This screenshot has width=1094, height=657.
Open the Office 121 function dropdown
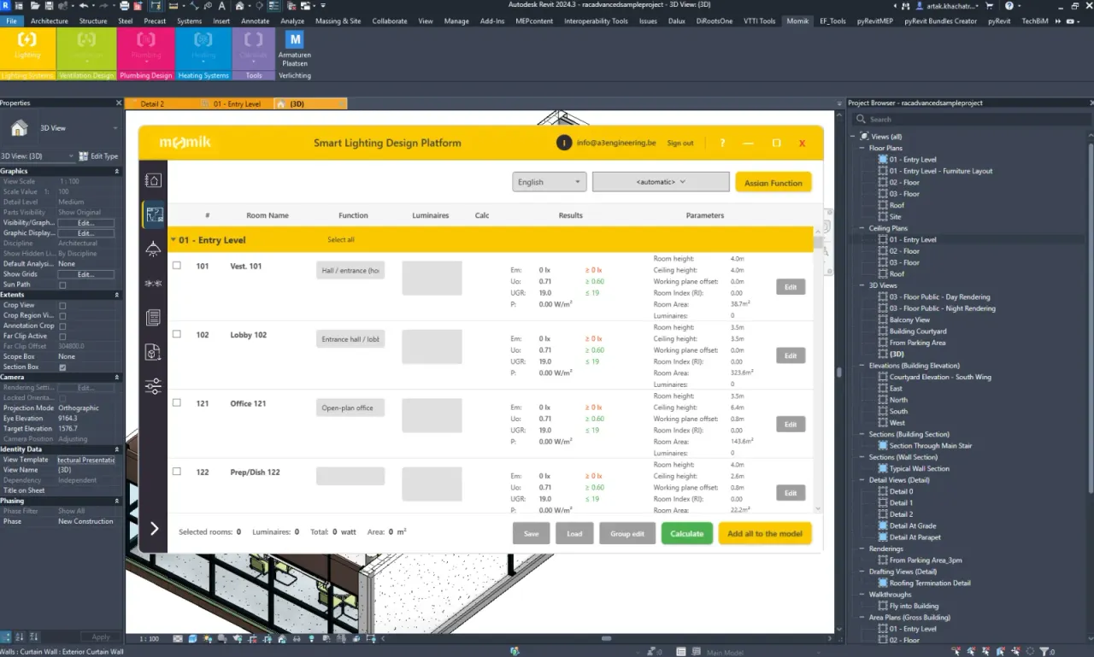pos(350,408)
